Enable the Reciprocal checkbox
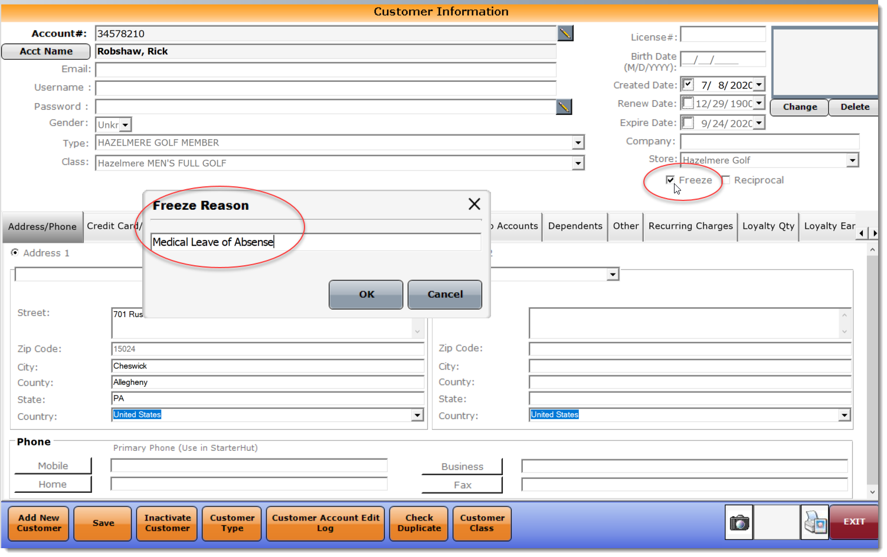The image size is (887, 557). 726,180
